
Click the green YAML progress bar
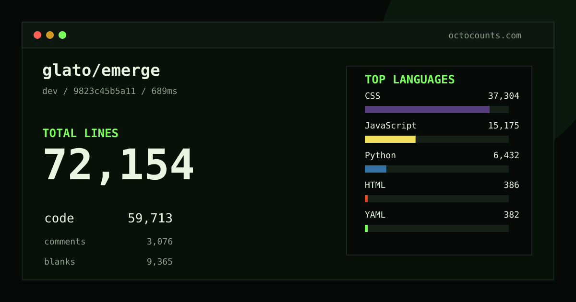[366, 228]
